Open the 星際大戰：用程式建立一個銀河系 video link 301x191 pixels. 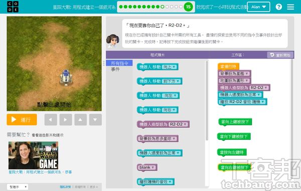click(x=40, y=172)
